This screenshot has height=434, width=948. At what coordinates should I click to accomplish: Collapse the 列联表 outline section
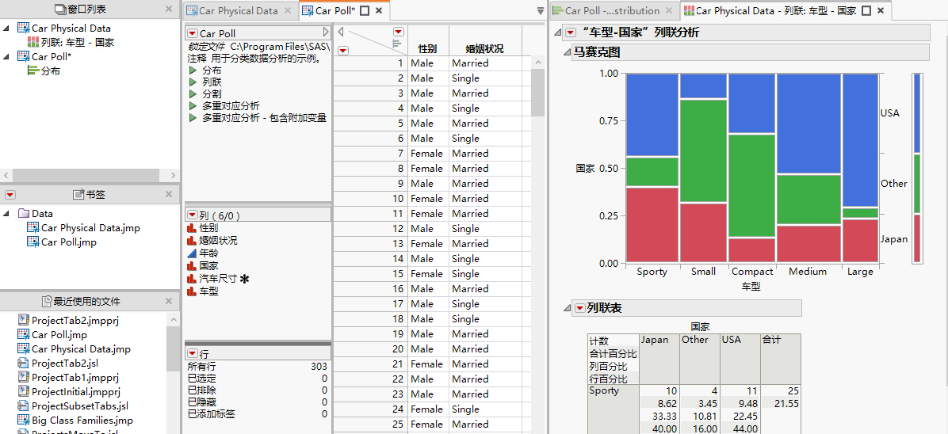click(x=567, y=308)
